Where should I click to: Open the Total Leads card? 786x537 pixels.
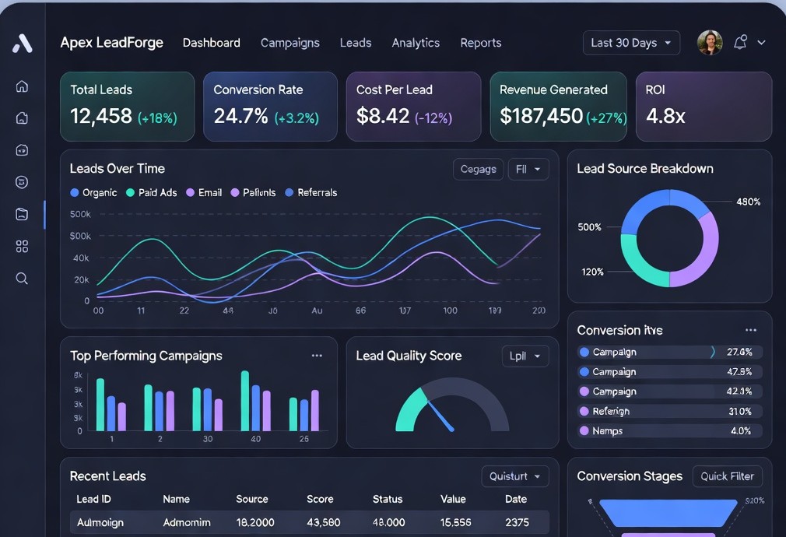(x=128, y=107)
